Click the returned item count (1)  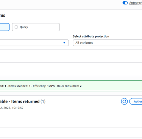[43, 101]
